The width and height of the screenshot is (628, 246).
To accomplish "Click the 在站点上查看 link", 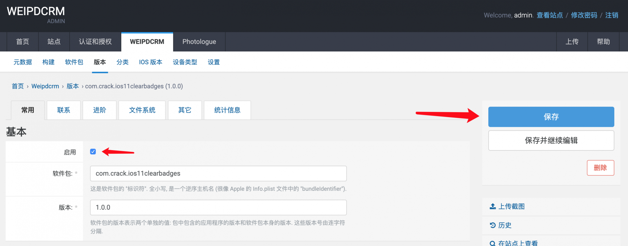I will [x=518, y=243].
